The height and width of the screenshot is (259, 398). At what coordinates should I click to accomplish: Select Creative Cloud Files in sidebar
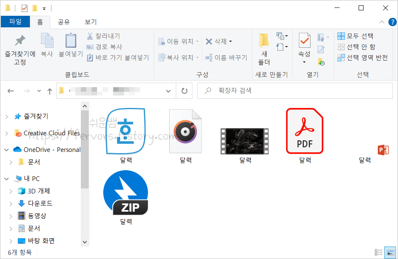click(47, 133)
